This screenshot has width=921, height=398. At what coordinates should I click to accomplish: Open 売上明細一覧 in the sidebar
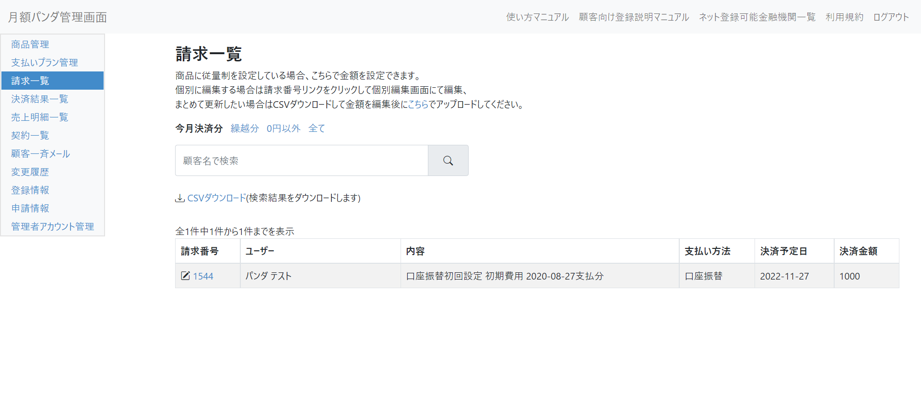coord(52,117)
